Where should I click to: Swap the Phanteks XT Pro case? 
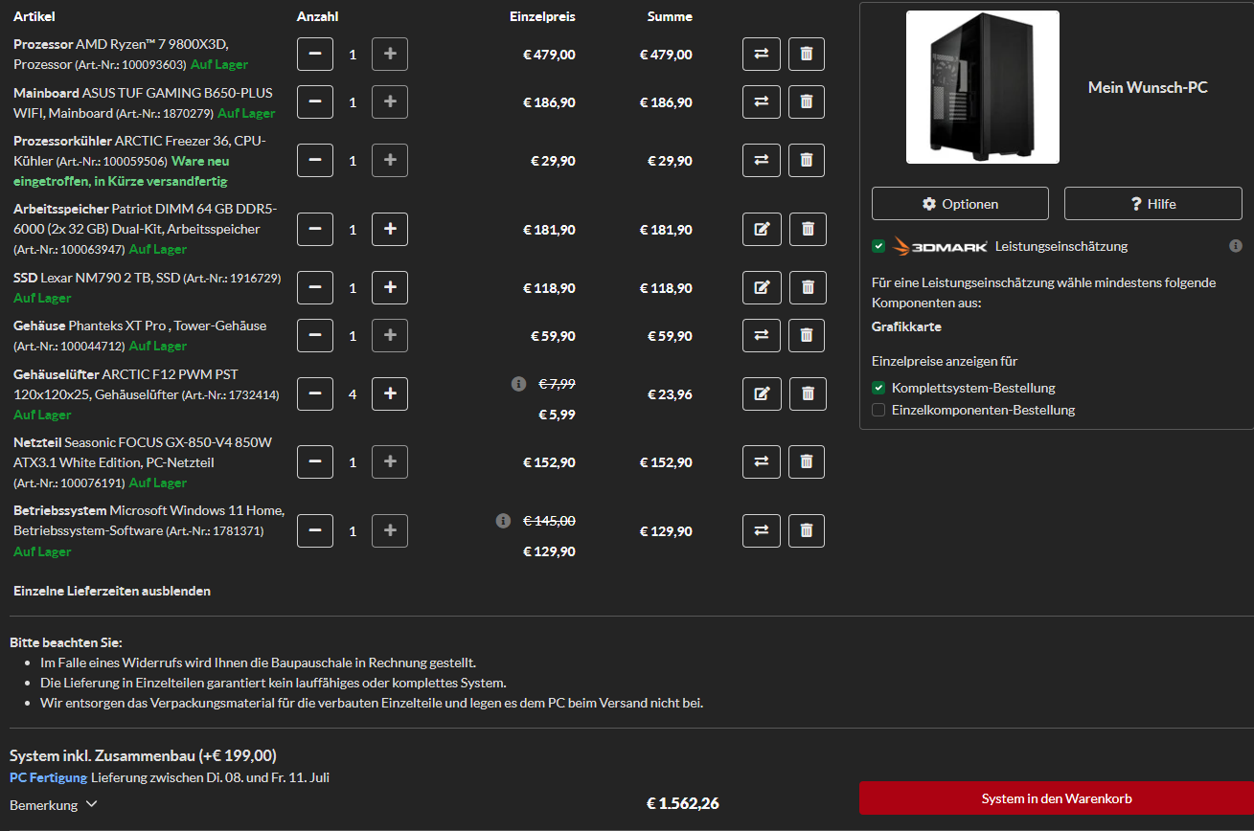pos(762,335)
